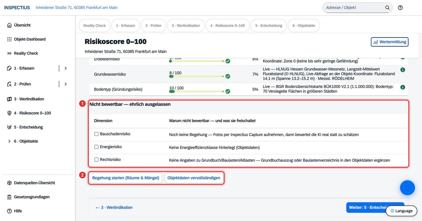This screenshot has height=221, width=422.
Task: Click the blue floating assistant button
Action: (x=407, y=188)
